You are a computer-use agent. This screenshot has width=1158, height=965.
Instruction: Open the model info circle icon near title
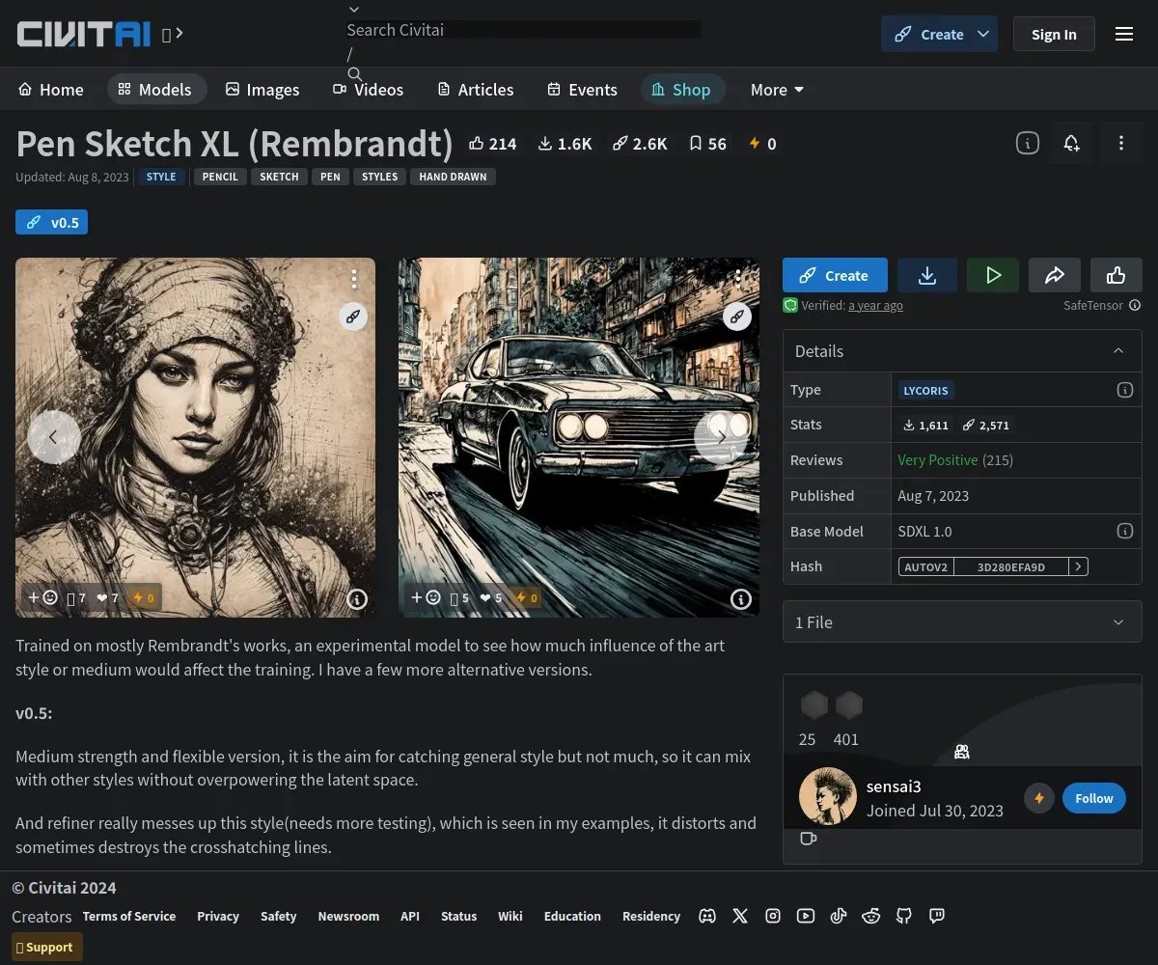(x=1028, y=143)
